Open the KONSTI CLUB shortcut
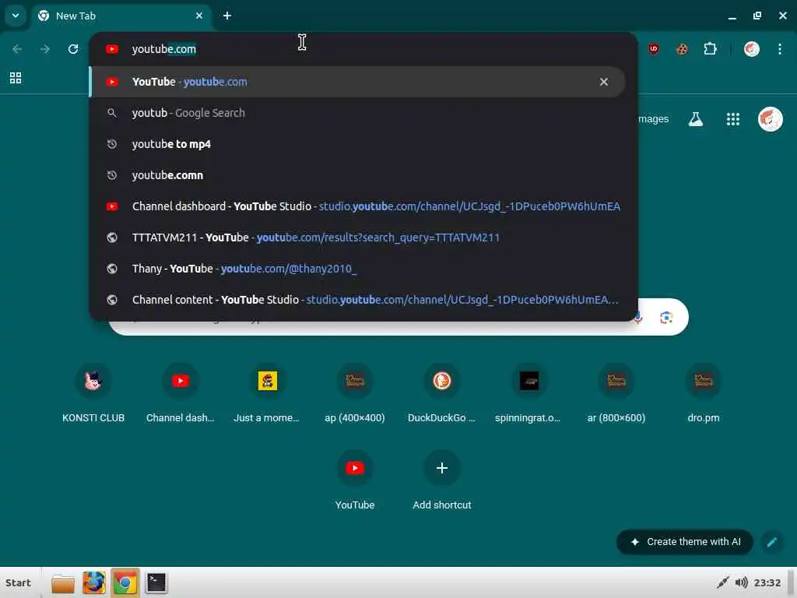 pos(93,394)
